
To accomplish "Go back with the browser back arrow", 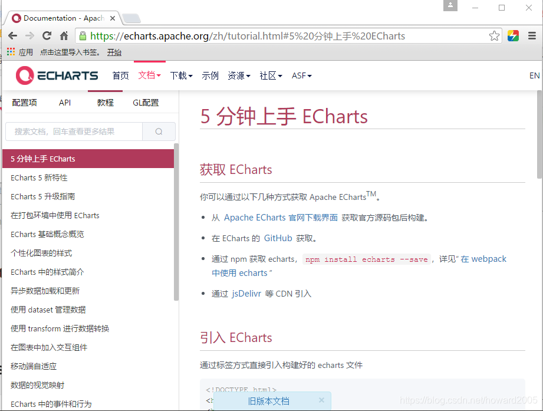I will [x=12, y=35].
